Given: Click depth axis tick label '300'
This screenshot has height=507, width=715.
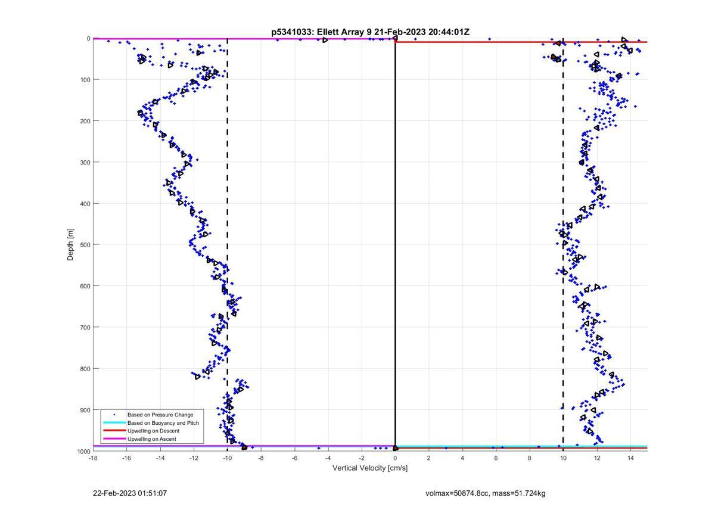Looking at the screenshot, I should coord(85,162).
